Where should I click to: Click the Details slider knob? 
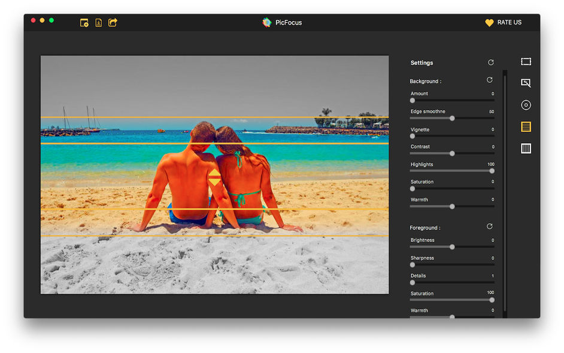pos(413,282)
